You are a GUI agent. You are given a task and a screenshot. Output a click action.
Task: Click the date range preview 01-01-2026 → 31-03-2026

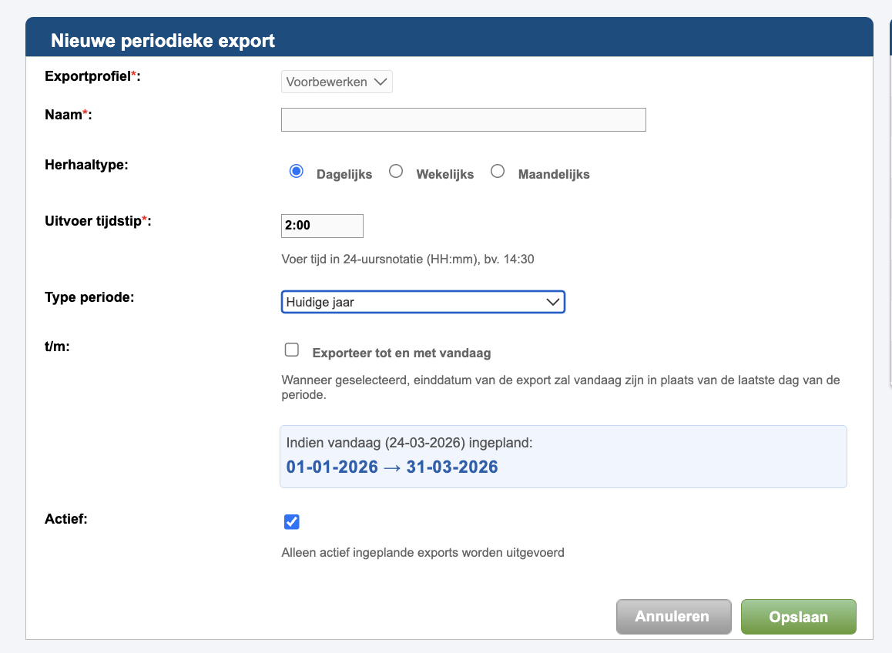391,467
